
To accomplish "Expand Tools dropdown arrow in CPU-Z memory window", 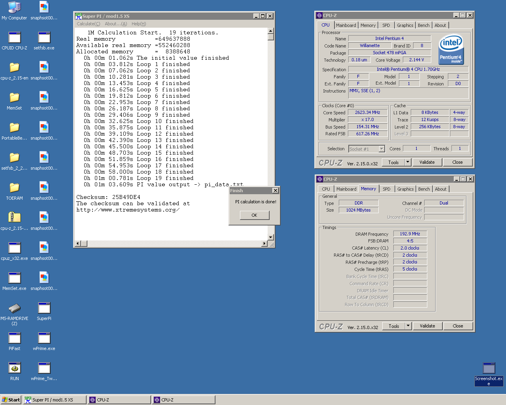I will click(408, 326).
